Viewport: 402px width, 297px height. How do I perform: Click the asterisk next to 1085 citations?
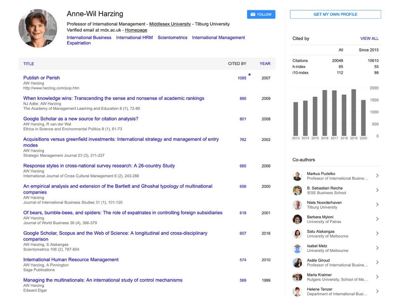pyautogui.click(x=250, y=75)
